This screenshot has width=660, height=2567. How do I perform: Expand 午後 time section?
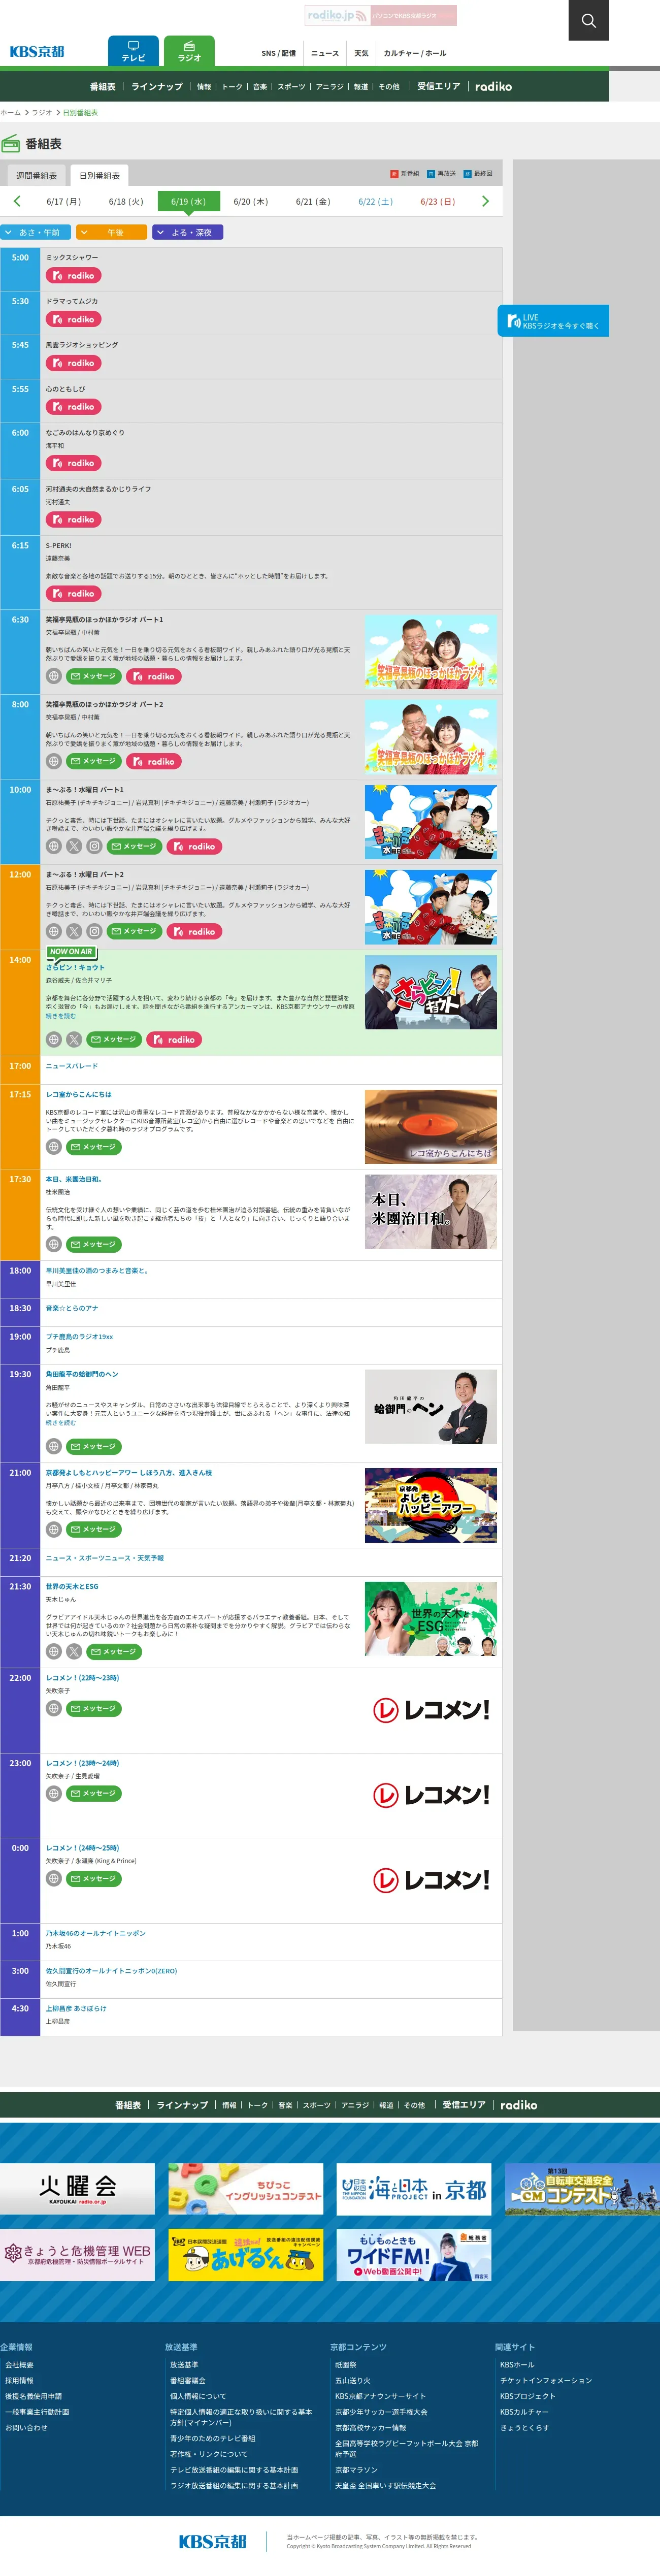coord(112,232)
